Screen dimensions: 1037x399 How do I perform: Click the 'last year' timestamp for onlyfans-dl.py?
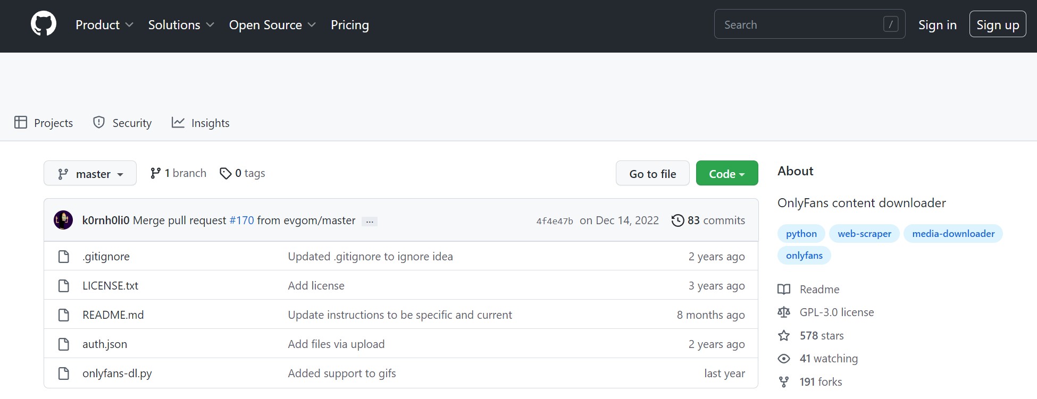pyautogui.click(x=724, y=373)
